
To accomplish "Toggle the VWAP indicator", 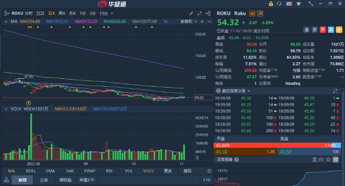I will click(90, 171).
